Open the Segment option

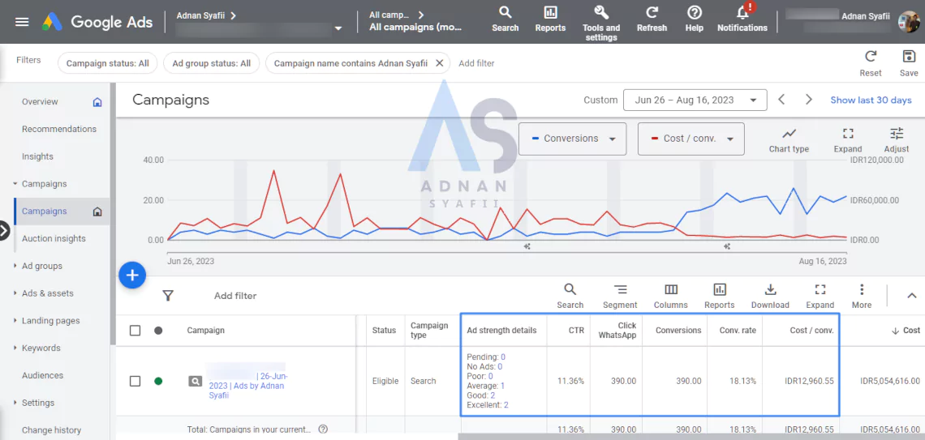click(620, 297)
